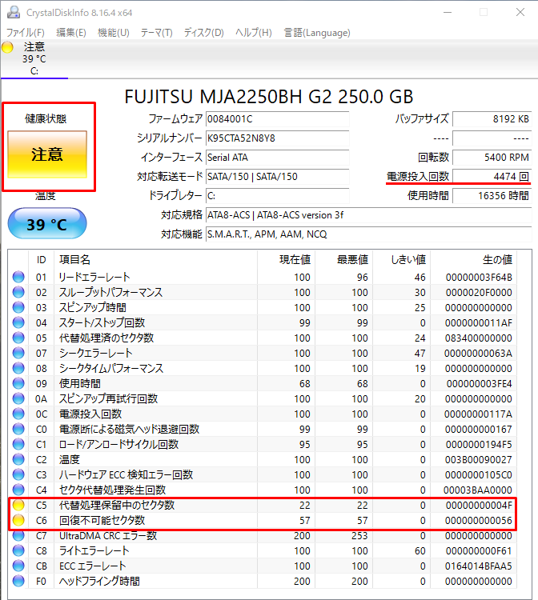
Task: Open the 言語(Language) menu
Action: [x=317, y=33]
